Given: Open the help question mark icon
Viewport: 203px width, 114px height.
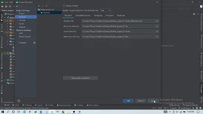Looking at the screenshot, I should coord(19,101).
